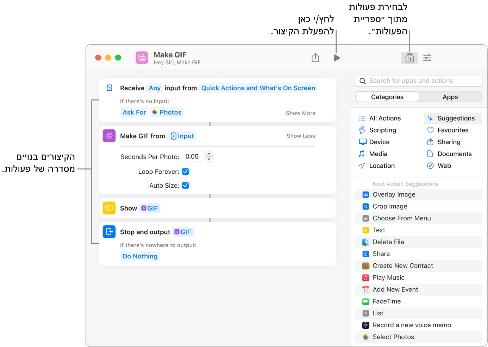The width and height of the screenshot is (488, 347).
Task: Open the Any input type dropdown
Action: click(x=155, y=88)
